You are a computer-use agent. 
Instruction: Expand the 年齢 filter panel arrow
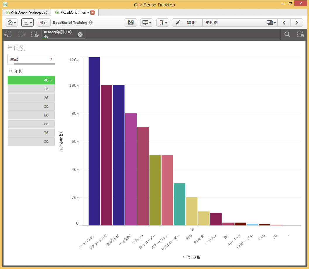coord(52,59)
